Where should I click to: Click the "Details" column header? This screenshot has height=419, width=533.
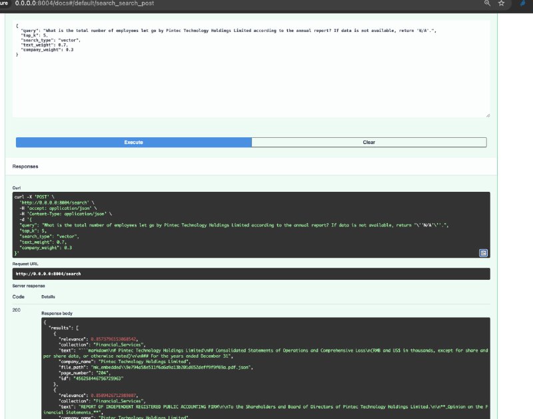(x=48, y=297)
